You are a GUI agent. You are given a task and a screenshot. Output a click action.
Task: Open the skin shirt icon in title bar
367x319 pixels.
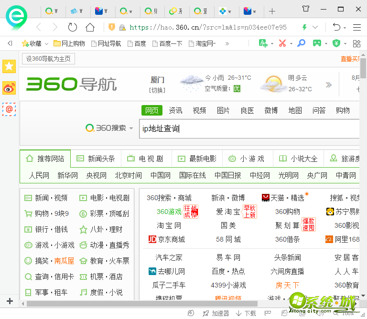(x=306, y=9)
